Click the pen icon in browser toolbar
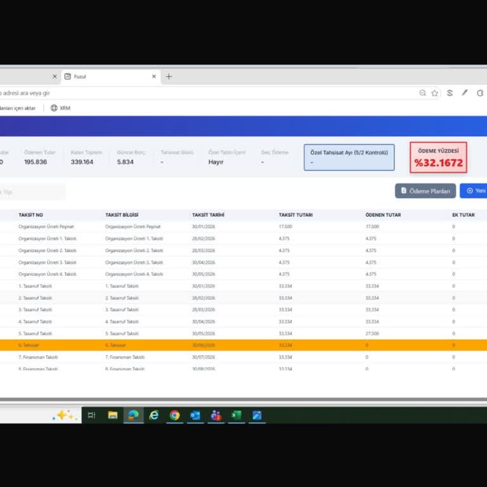Viewport: 487px width, 487px height. coord(465,93)
